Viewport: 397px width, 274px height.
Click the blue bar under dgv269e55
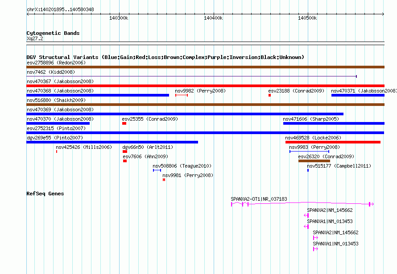point(112,142)
